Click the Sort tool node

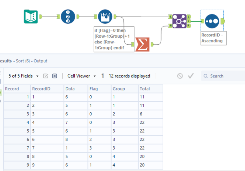[x=212, y=21]
